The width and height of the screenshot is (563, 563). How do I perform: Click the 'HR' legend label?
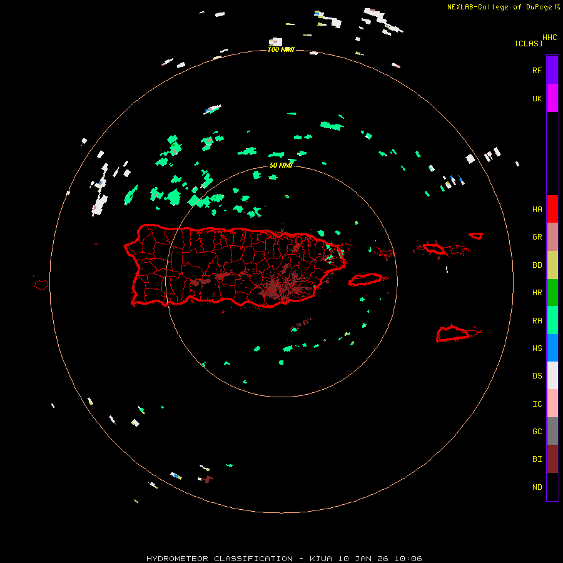[537, 293]
